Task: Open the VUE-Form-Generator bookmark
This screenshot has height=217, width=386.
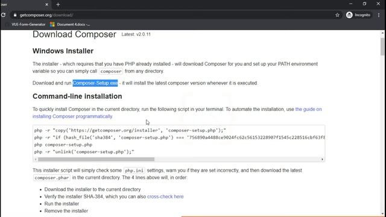Action: (25, 24)
